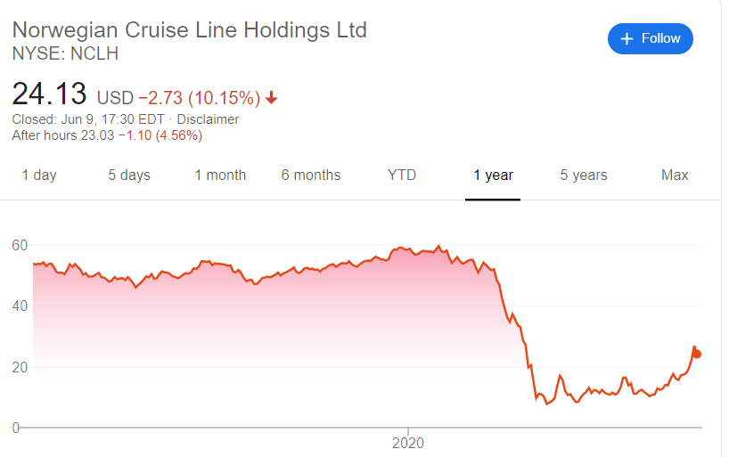The height and width of the screenshot is (457, 729).
Task: Click the 2020 axis marker
Action: (x=408, y=443)
